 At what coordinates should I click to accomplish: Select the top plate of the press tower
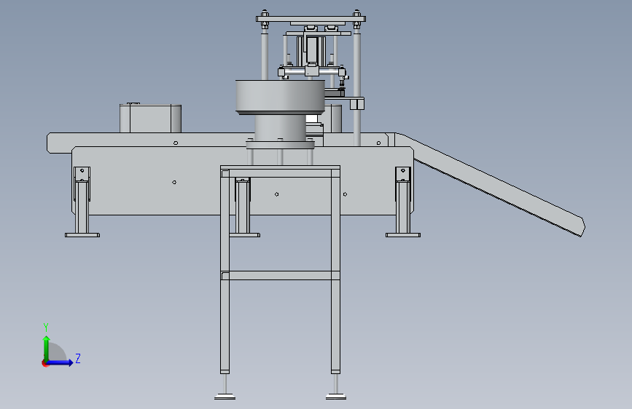[311, 18]
